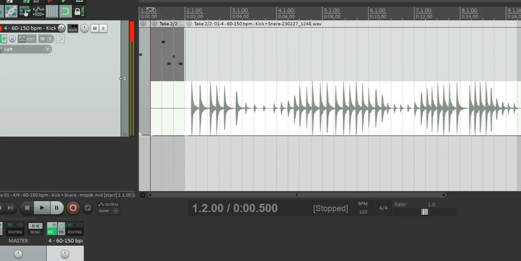Click the Rate value 1.0
This screenshot has width=521, height=261.
point(431,204)
